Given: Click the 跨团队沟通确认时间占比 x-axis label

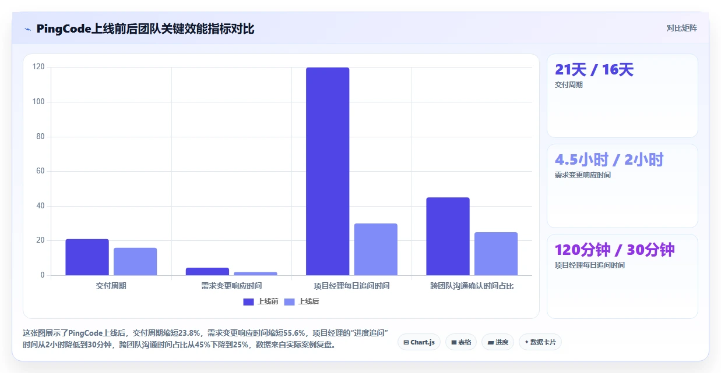Looking at the screenshot, I should point(472,286).
